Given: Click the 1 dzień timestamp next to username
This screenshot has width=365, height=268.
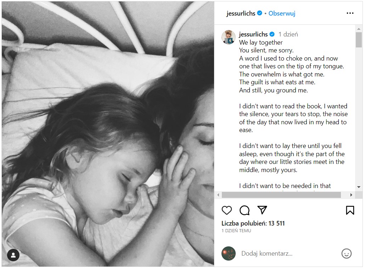Looking at the screenshot, I should pos(288,34).
